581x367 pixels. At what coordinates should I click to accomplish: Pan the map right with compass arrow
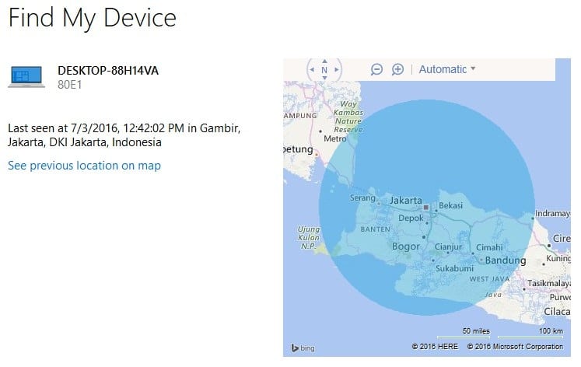[337, 69]
